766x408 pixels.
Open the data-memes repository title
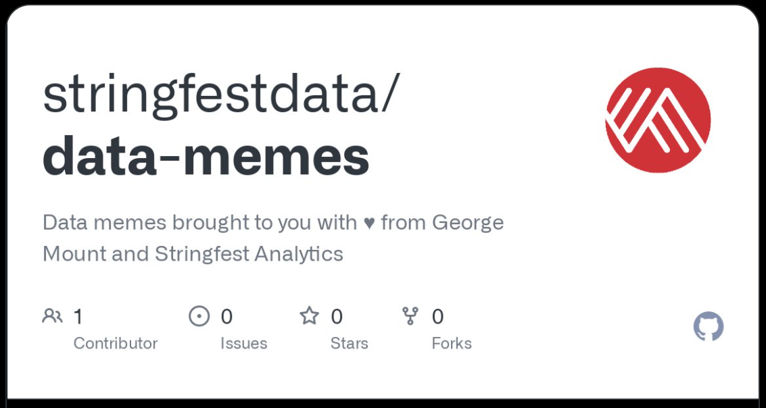point(206,156)
